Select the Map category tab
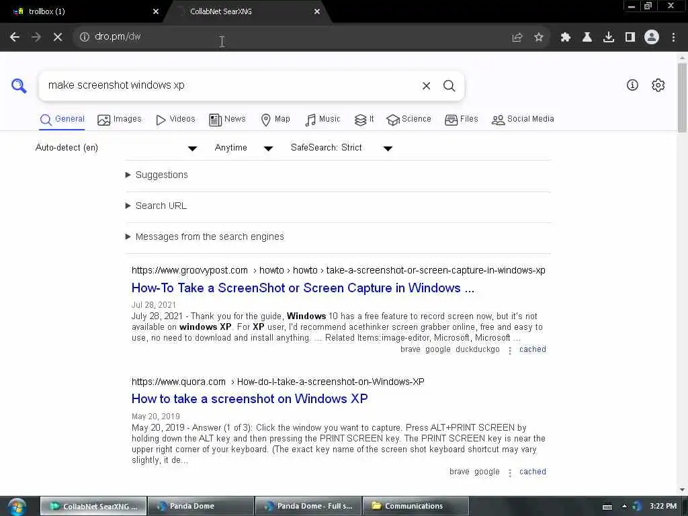This screenshot has width=688, height=516. tap(275, 120)
